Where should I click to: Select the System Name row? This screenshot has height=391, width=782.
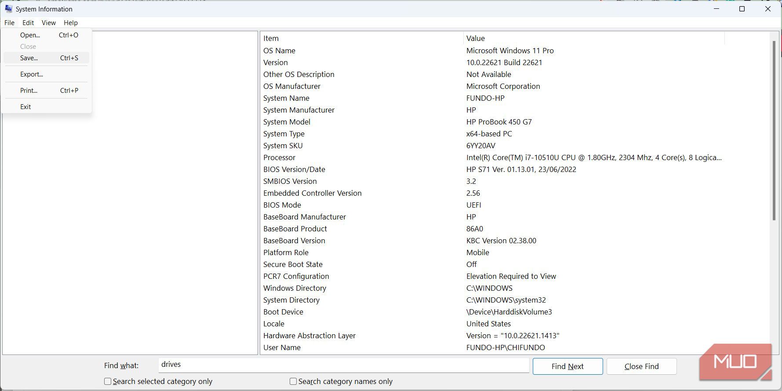[492, 98]
